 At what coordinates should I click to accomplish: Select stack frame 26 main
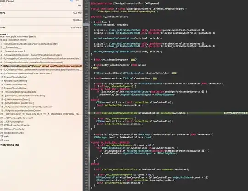(x=5, y=136)
